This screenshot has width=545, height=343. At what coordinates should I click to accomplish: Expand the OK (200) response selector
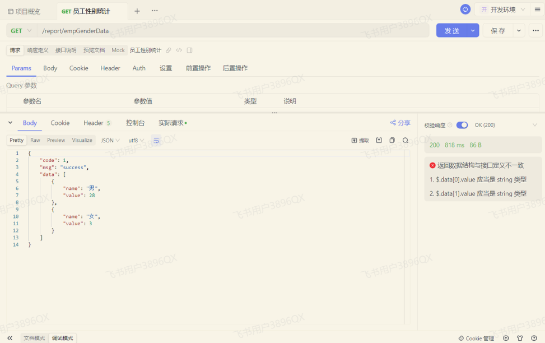(506, 125)
